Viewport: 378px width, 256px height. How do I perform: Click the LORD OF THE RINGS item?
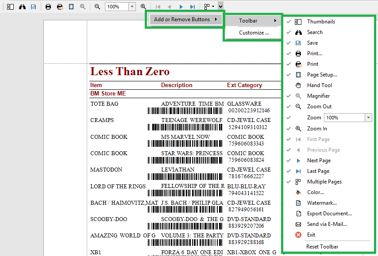point(118,187)
